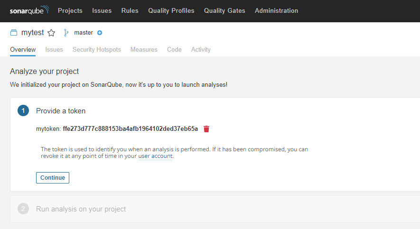Open the Measures tab
420x229 pixels.
tap(144, 49)
